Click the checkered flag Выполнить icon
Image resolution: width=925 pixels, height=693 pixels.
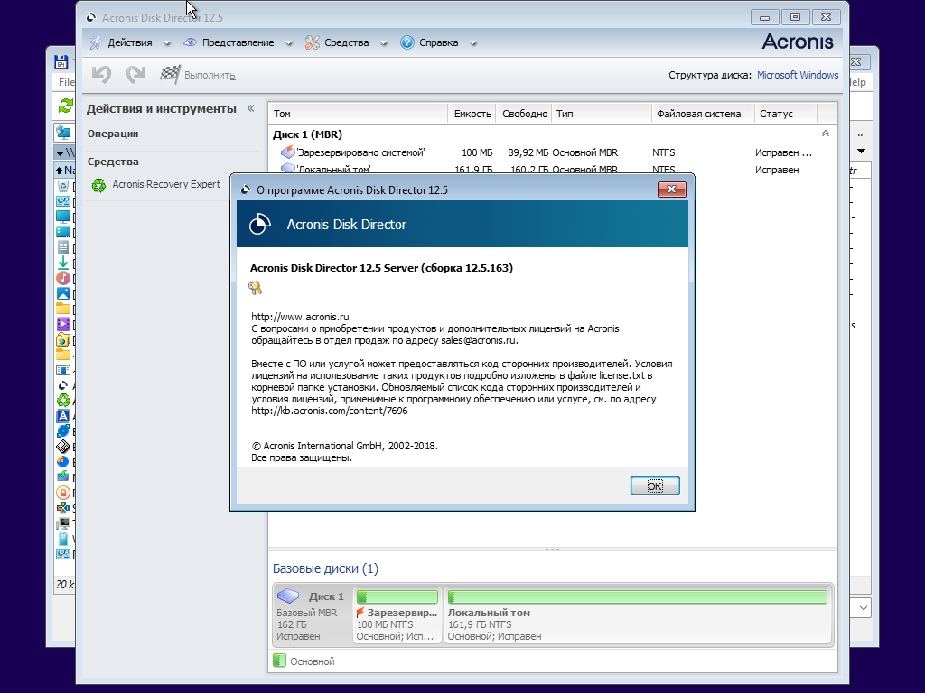170,75
